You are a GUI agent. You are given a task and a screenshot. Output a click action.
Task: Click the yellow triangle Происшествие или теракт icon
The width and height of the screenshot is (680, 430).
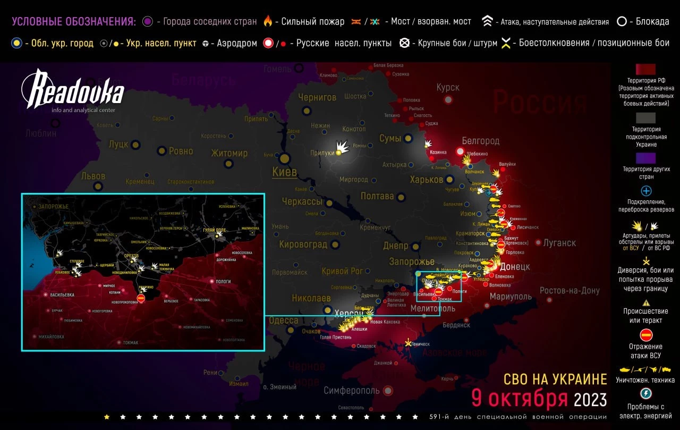[646, 302]
